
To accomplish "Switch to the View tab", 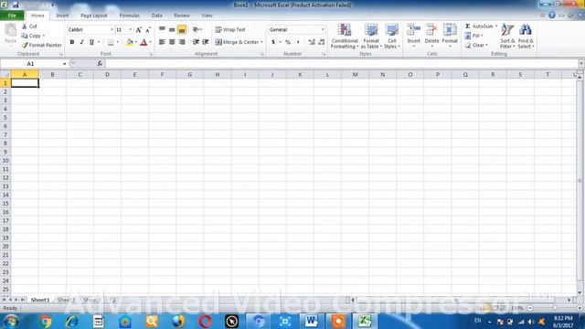I will click(207, 16).
